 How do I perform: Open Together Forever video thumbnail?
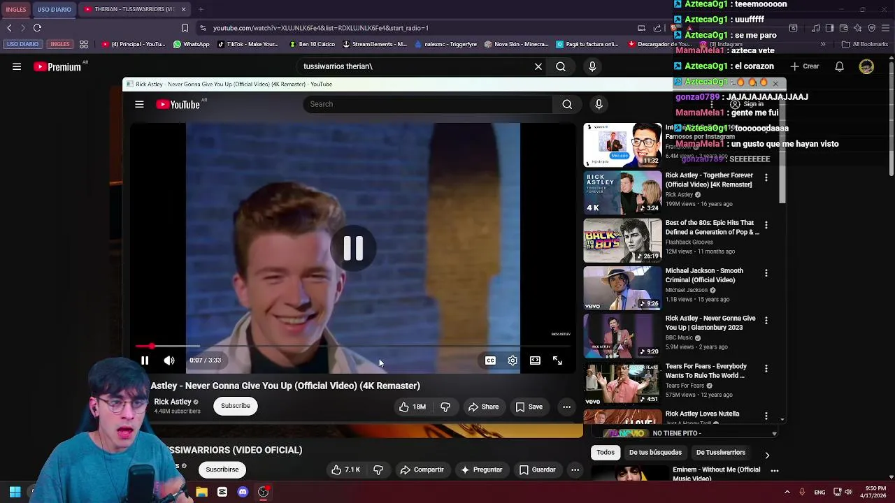pos(622,192)
